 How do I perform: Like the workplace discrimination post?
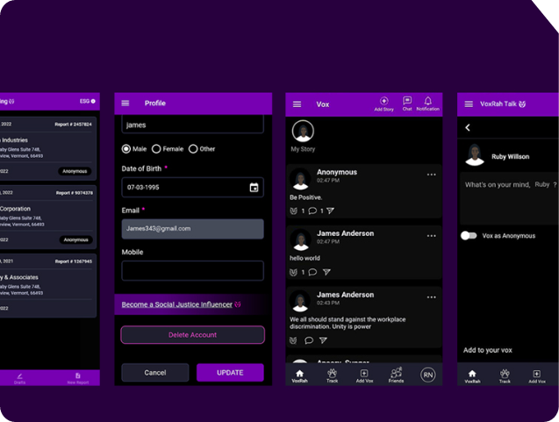tap(293, 340)
